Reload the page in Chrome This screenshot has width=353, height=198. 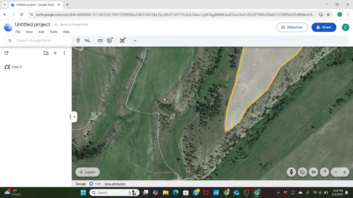pyautogui.click(x=22, y=15)
